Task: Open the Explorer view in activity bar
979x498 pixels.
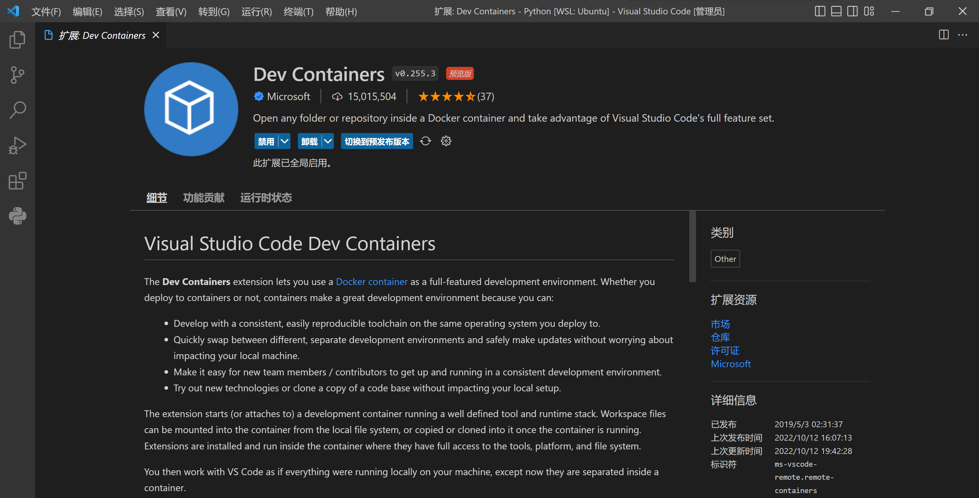Action: coord(17,39)
